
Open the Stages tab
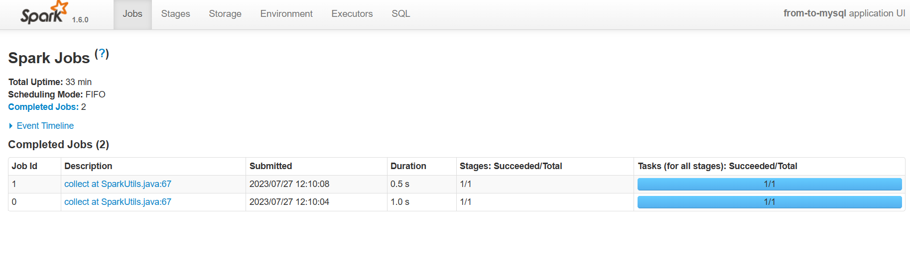(175, 14)
